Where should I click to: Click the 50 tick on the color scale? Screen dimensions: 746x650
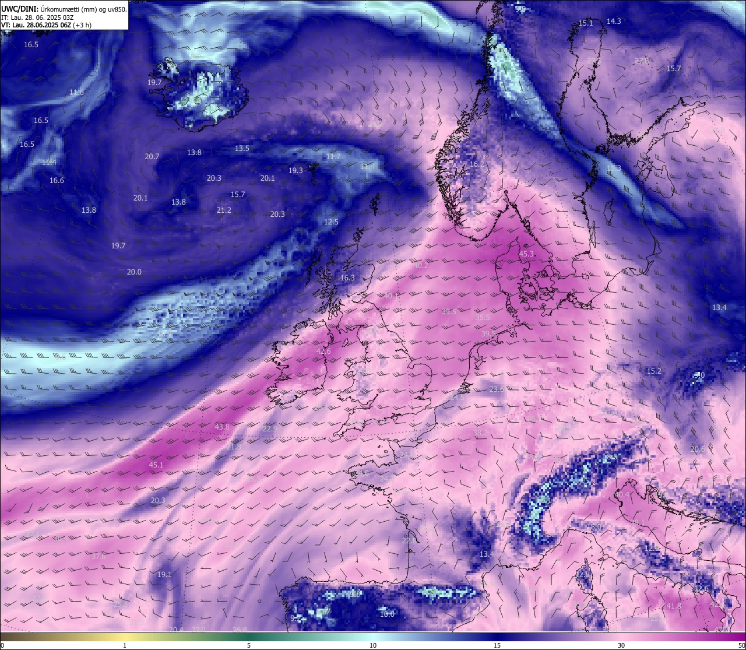coord(741,645)
